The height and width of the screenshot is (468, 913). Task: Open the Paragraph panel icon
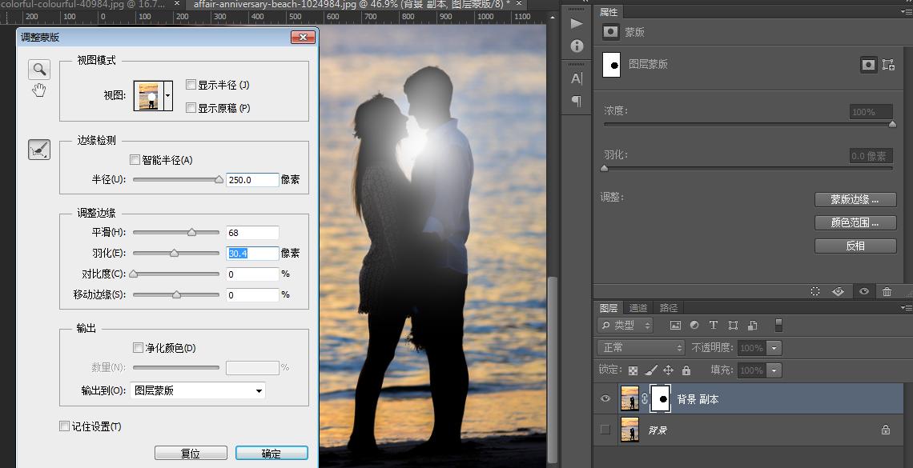pyautogui.click(x=577, y=101)
